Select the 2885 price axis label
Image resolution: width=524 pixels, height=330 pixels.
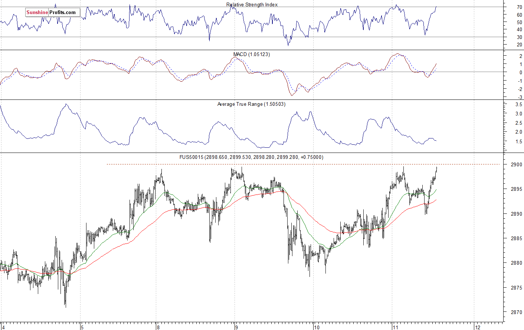(516, 238)
